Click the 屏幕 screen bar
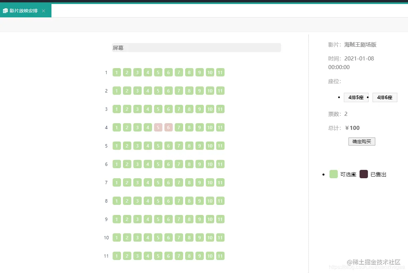This screenshot has width=408, height=273. (x=196, y=48)
